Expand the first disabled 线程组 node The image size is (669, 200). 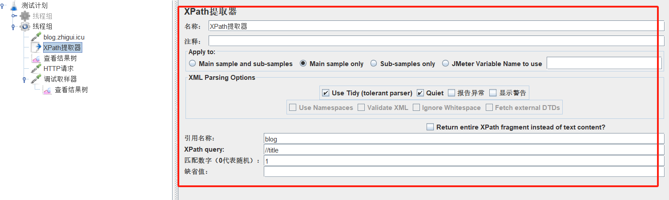(14, 16)
